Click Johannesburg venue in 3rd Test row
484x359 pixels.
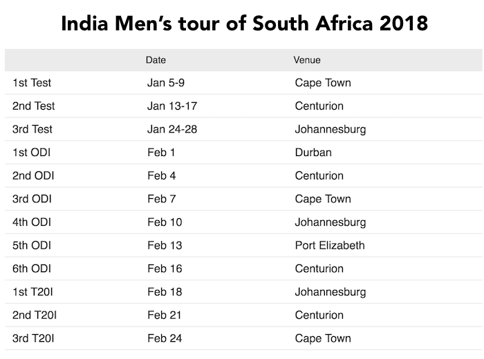coord(330,129)
